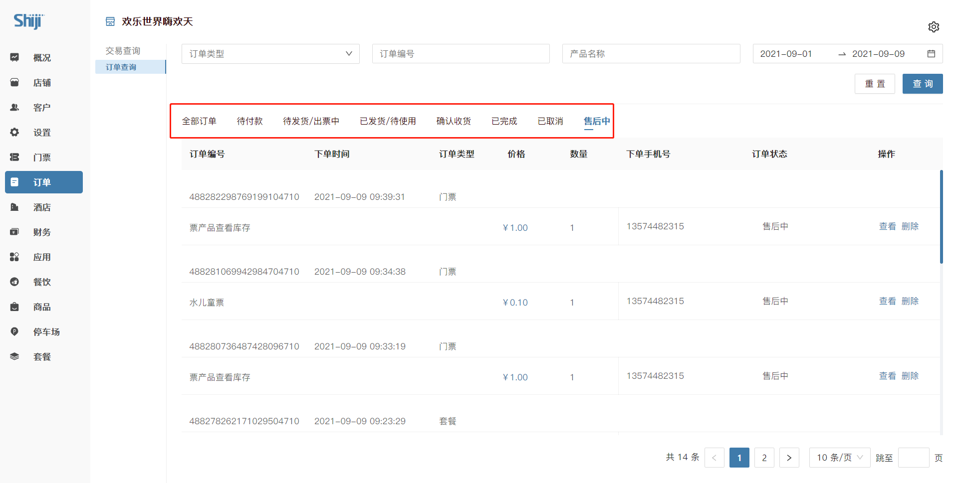Click 删除 for order 488280736487428096710
Image resolution: width=958 pixels, height=483 pixels.
(x=910, y=376)
